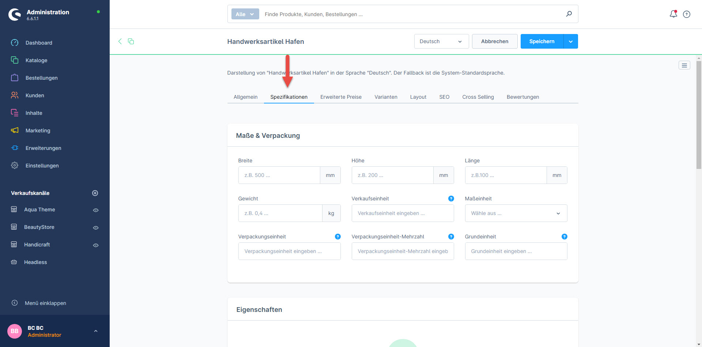Switch to the Erweiterte Preise tab
The width and height of the screenshot is (702, 347).
click(341, 97)
